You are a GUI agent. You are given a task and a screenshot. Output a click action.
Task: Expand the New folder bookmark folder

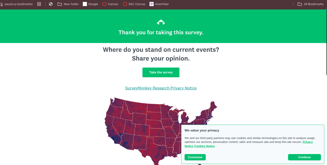[68, 4]
